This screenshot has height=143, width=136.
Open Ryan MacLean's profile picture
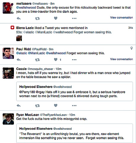pyautogui.click(x=8, y=119)
